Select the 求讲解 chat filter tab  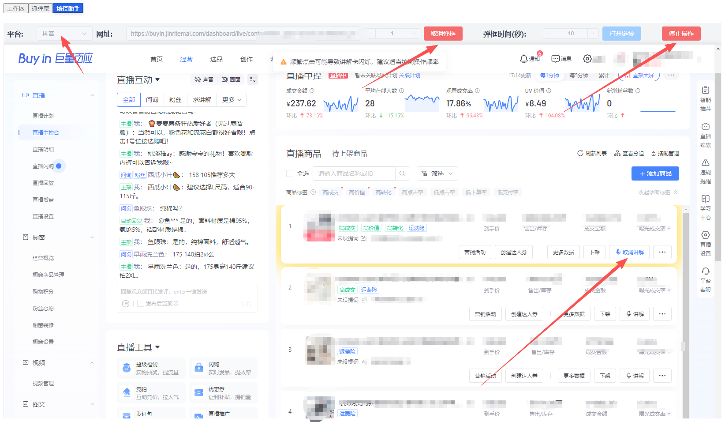click(202, 100)
